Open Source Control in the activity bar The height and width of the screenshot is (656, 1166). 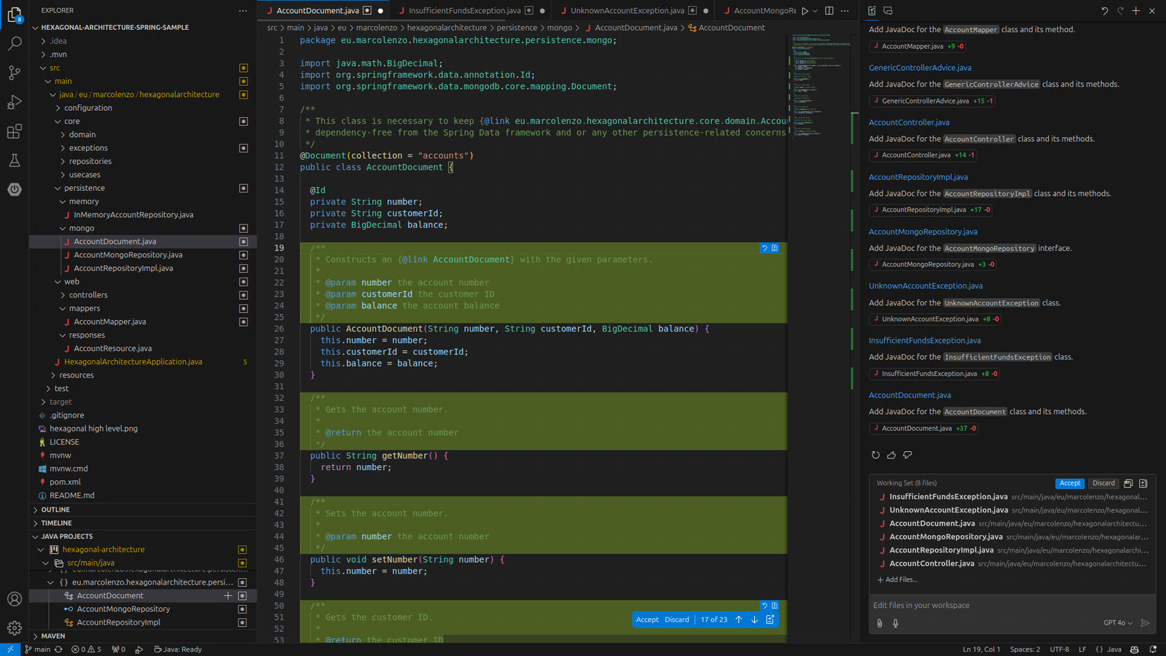click(15, 73)
